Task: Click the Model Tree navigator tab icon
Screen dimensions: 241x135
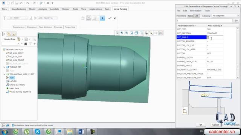Action: click(3, 34)
